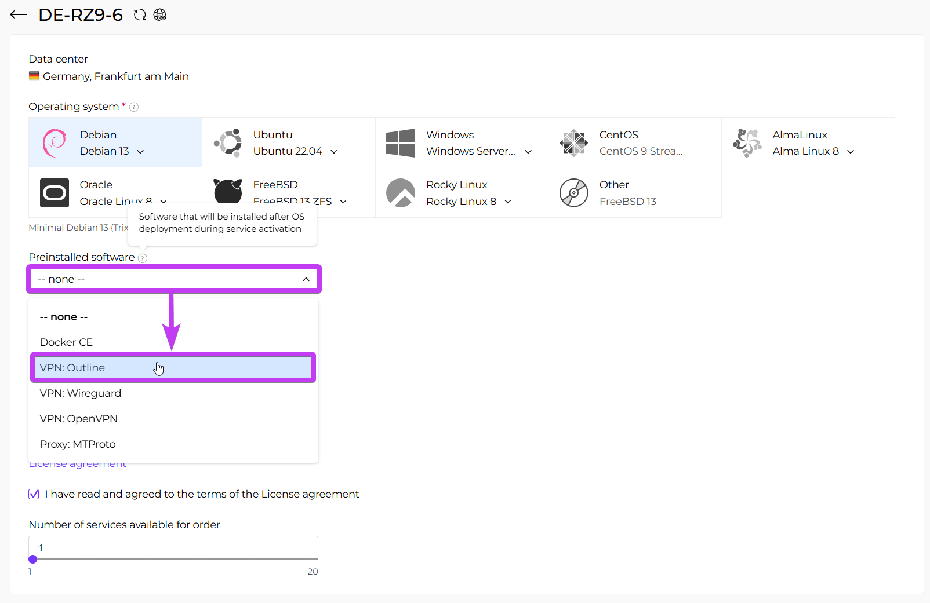Select the Ubuntu logo icon
Image resolution: width=930 pixels, height=603 pixels.
pos(228,142)
